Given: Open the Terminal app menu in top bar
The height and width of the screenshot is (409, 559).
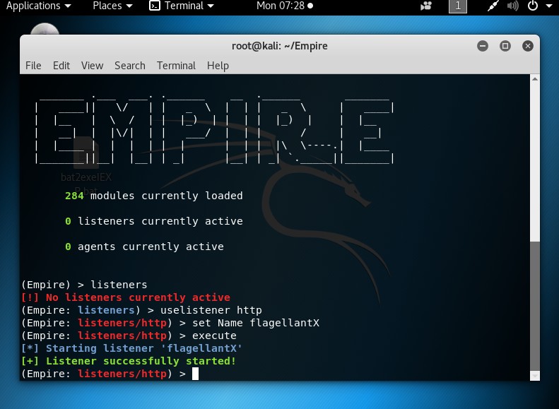Looking at the screenshot, I should point(182,6).
